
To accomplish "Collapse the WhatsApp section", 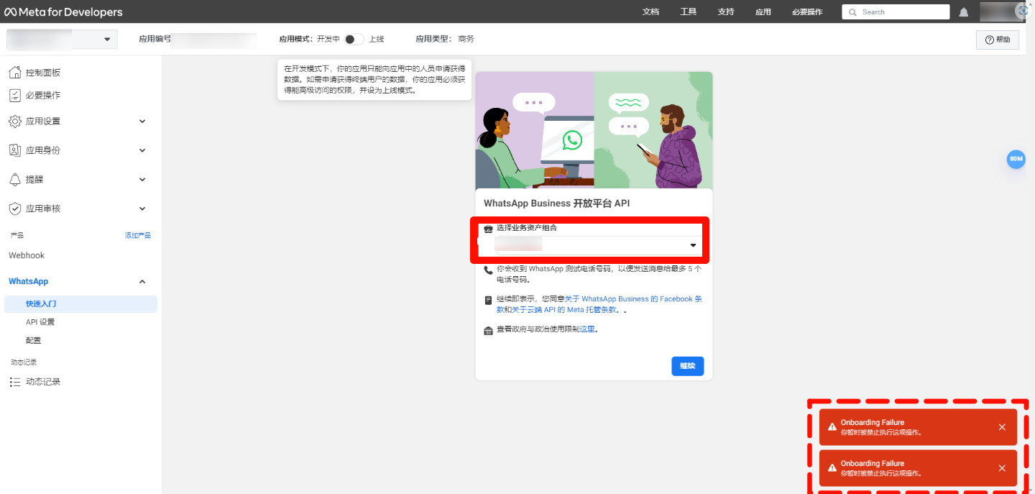I will point(142,281).
